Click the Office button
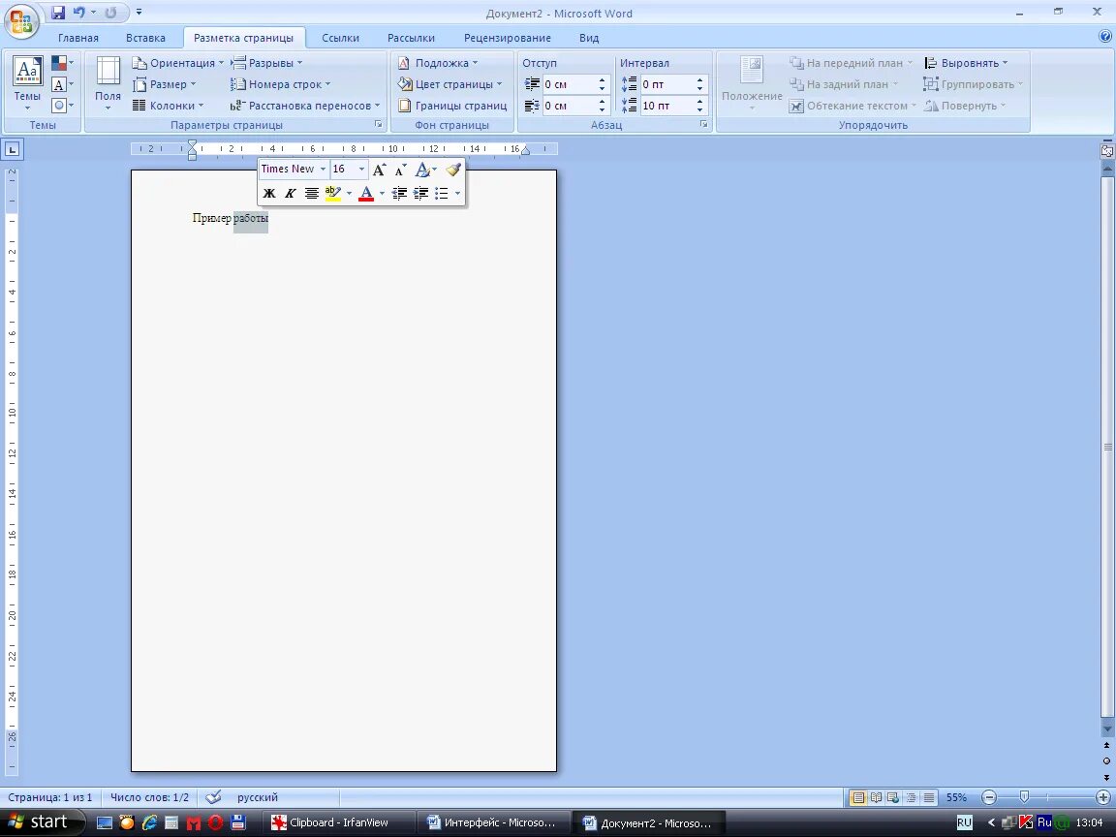Screen dimensions: 1116x837 (21, 19)
